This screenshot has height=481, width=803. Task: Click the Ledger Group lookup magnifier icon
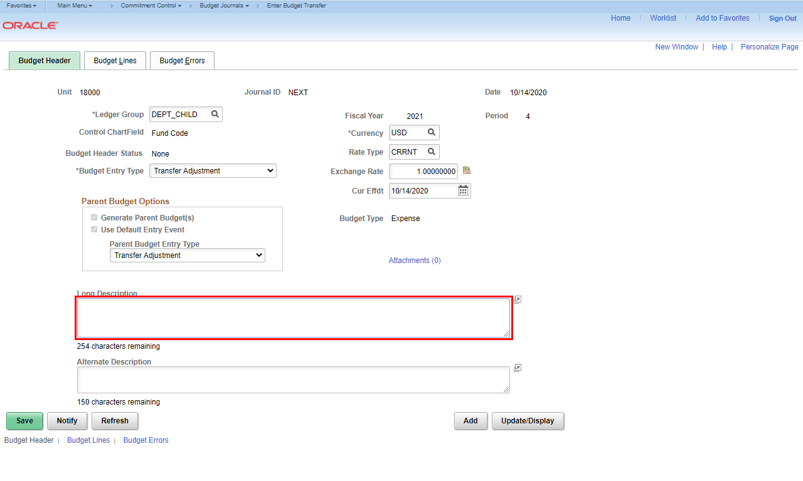(215, 115)
